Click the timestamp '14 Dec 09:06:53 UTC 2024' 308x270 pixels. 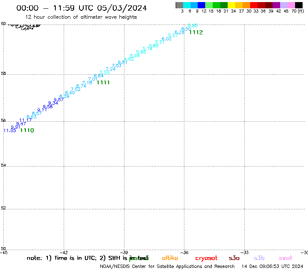tap(273, 266)
